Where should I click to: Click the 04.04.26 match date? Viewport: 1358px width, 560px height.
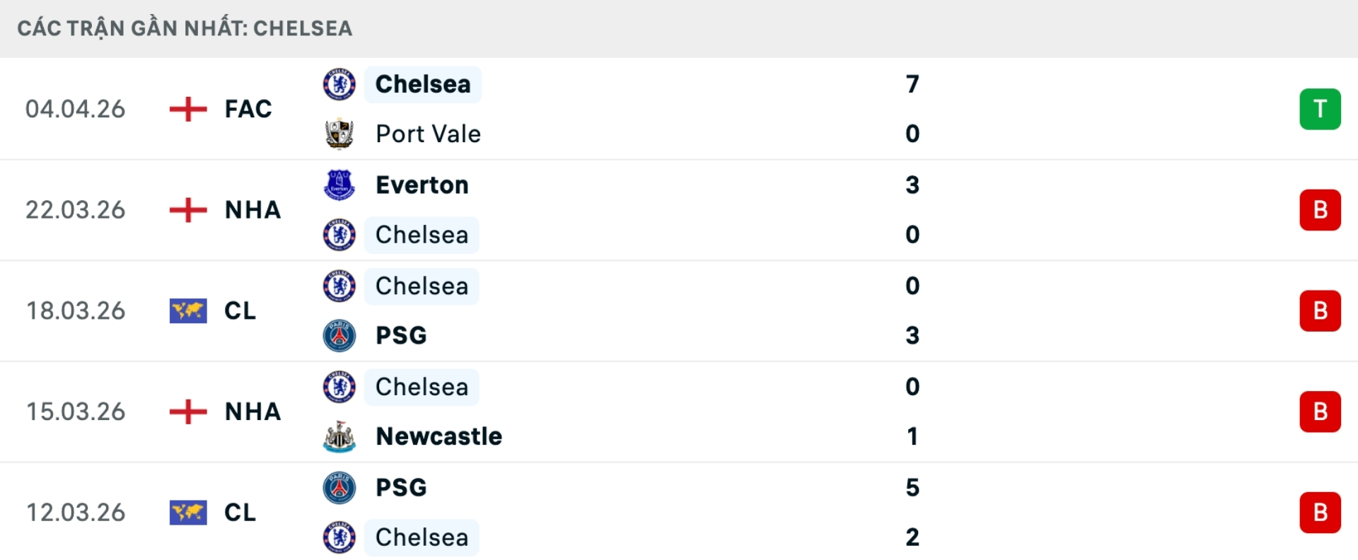tap(76, 110)
